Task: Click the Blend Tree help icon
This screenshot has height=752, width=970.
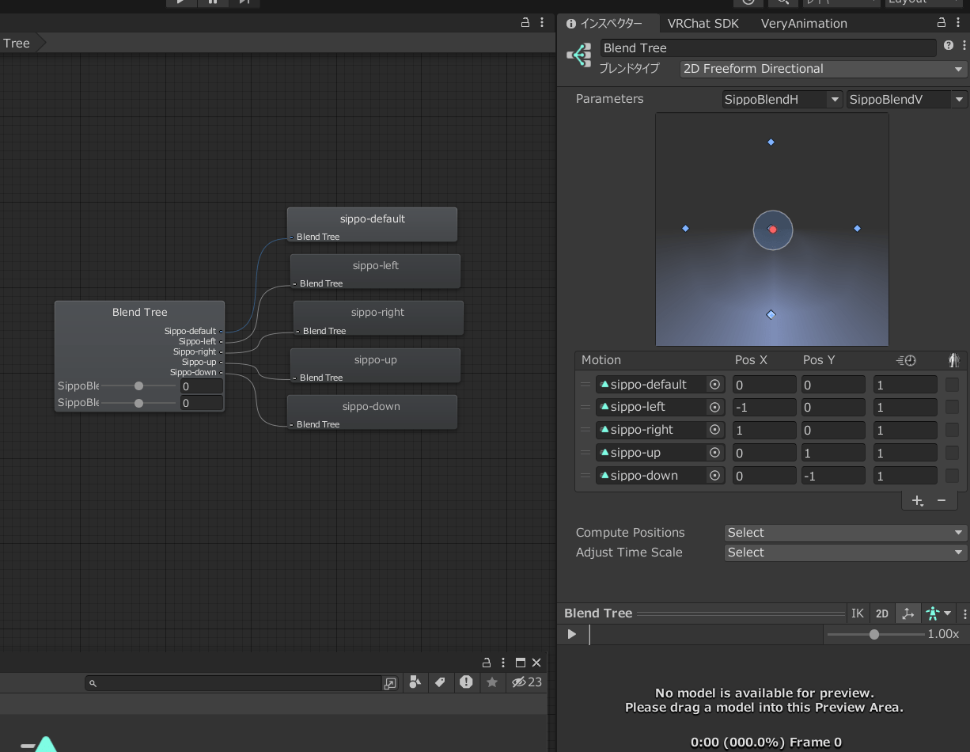Action: tap(948, 47)
